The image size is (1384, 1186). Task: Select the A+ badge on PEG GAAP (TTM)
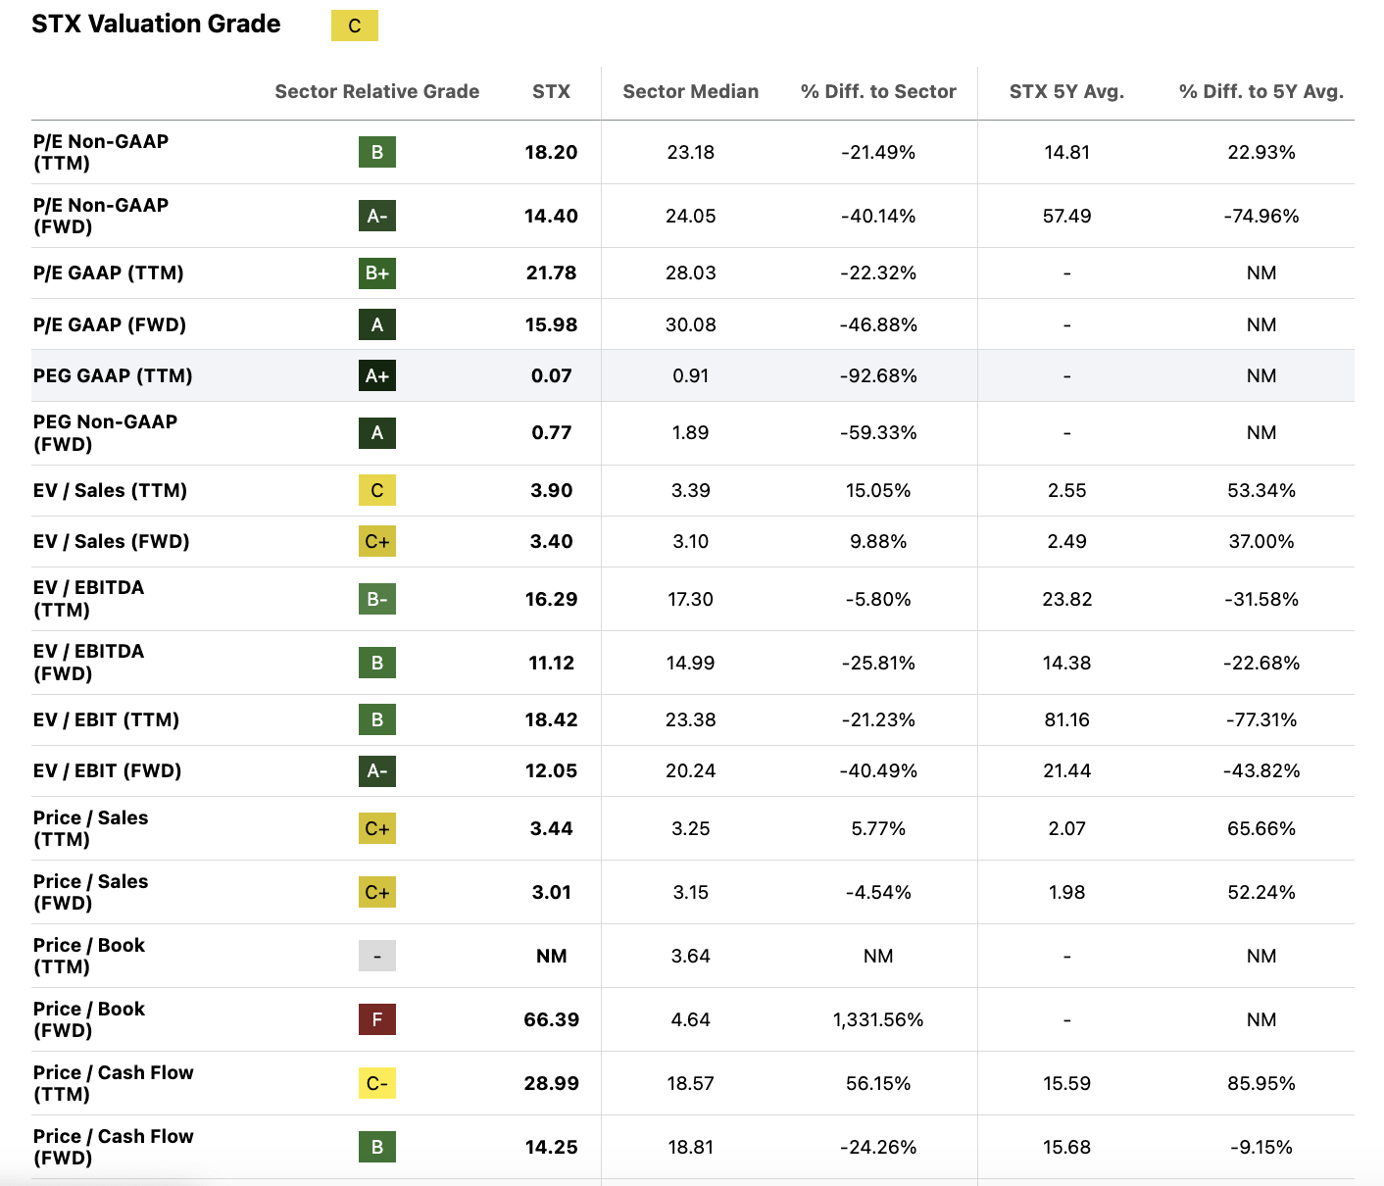click(376, 375)
